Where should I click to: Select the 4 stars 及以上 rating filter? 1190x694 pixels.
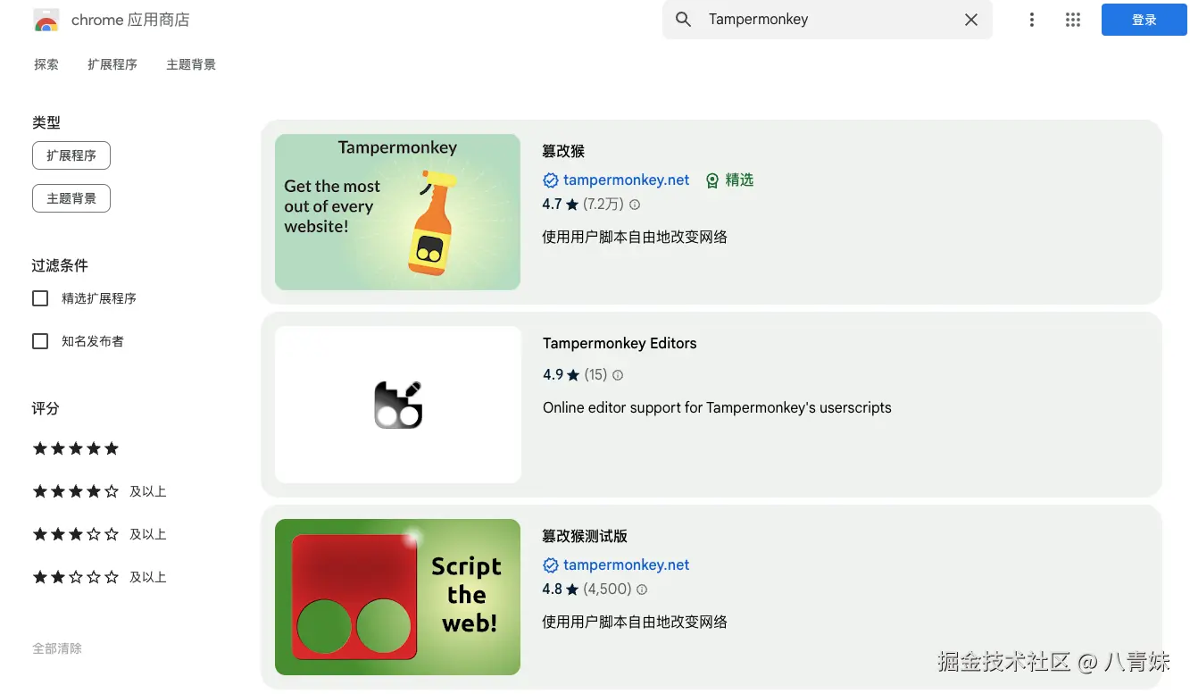click(x=76, y=491)
